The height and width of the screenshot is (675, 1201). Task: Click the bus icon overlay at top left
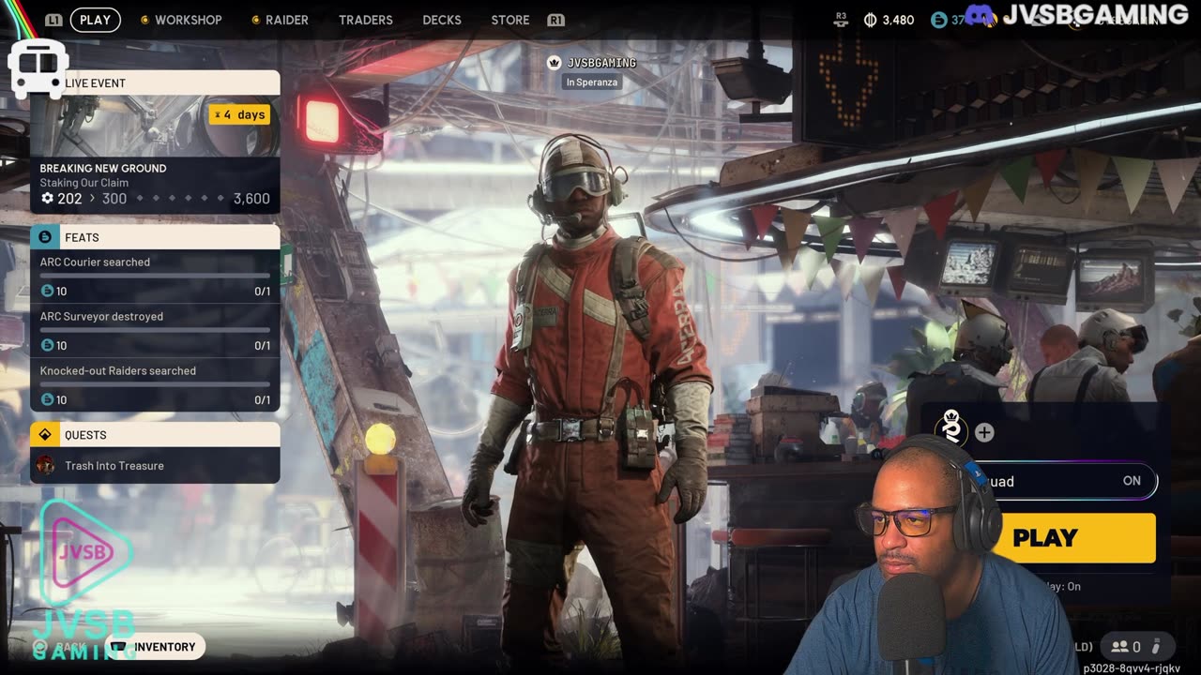point(38,67)
